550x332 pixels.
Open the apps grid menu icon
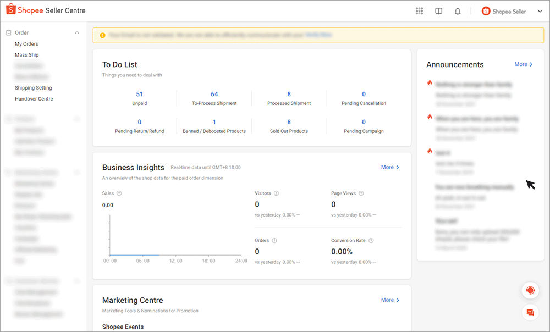tap(419, 11)
